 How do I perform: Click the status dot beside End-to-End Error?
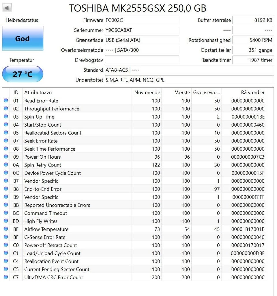coord(6,189)
